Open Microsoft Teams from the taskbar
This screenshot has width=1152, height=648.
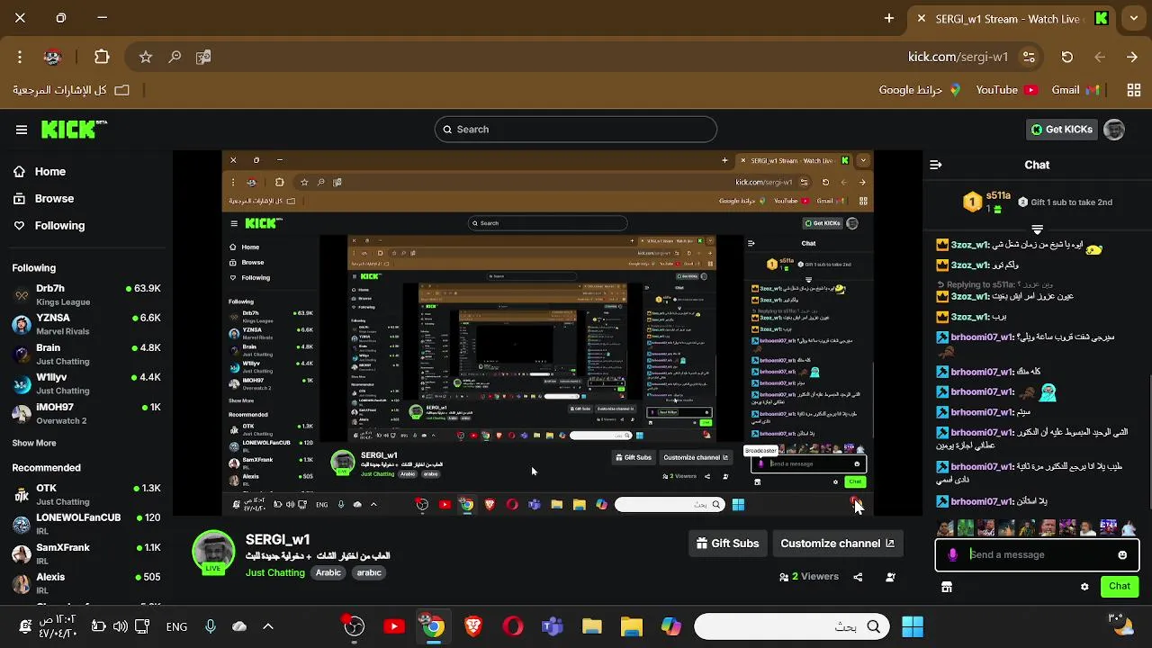pyautogui.click(x=553, y=627)
